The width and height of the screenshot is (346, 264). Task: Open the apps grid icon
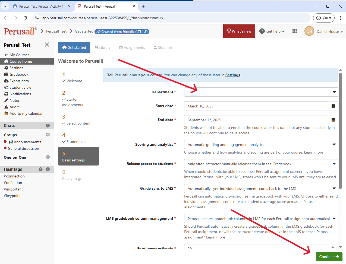click(294, 31)
